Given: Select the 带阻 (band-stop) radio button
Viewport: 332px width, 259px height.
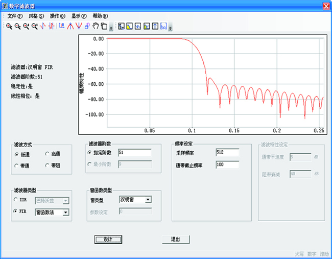Looking at the screenshot, I should coord(48,165).
